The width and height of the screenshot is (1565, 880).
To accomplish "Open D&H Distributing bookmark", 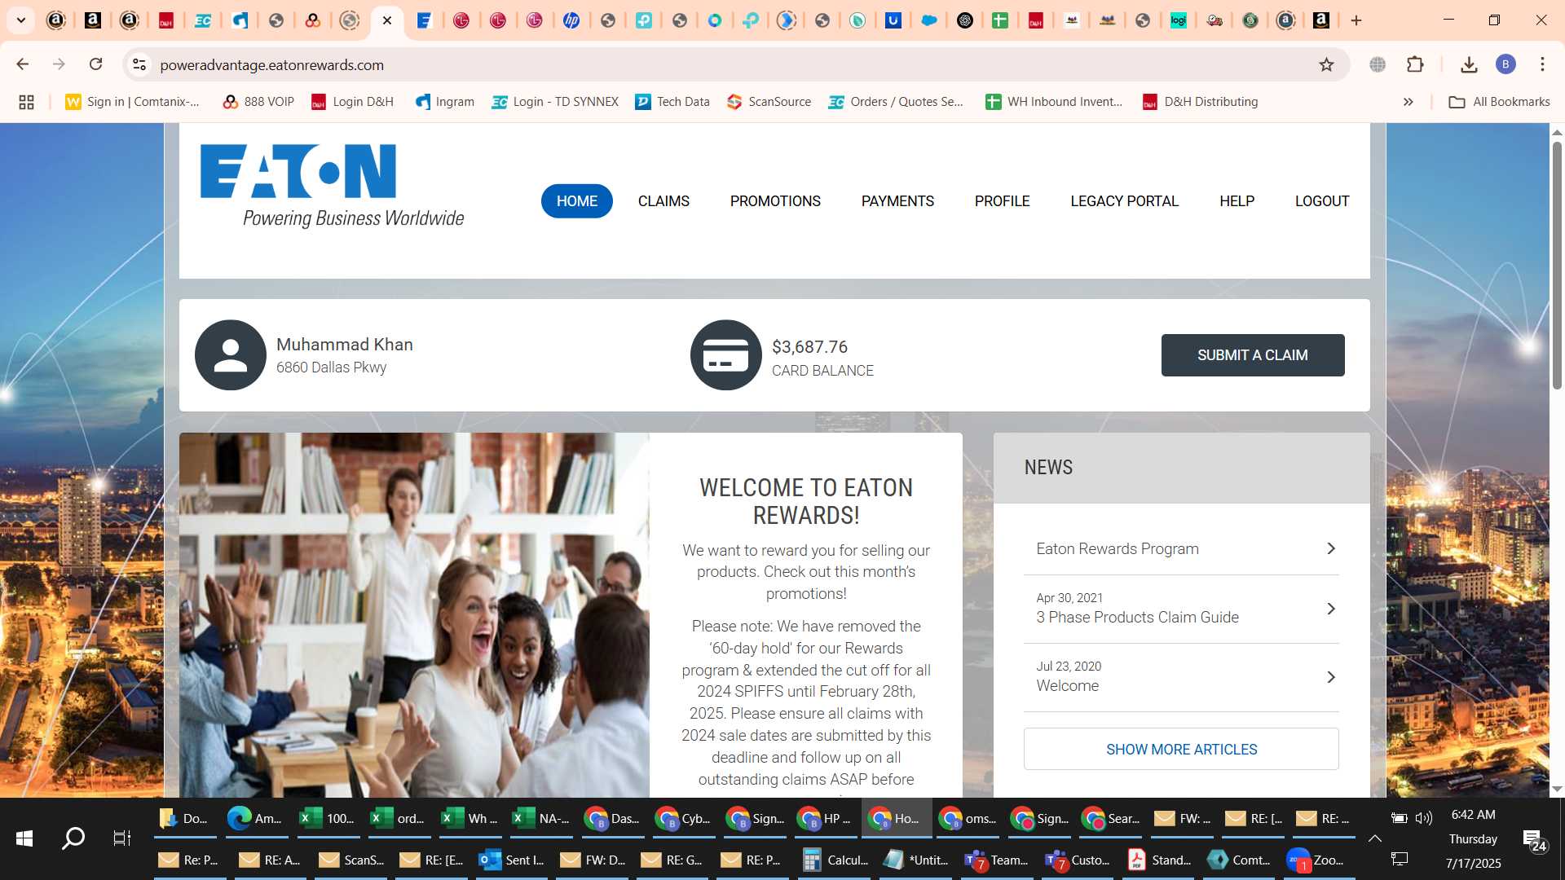I will tap(1200, 102).
